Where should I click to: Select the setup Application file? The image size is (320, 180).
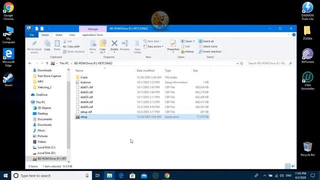pos(142,117)
